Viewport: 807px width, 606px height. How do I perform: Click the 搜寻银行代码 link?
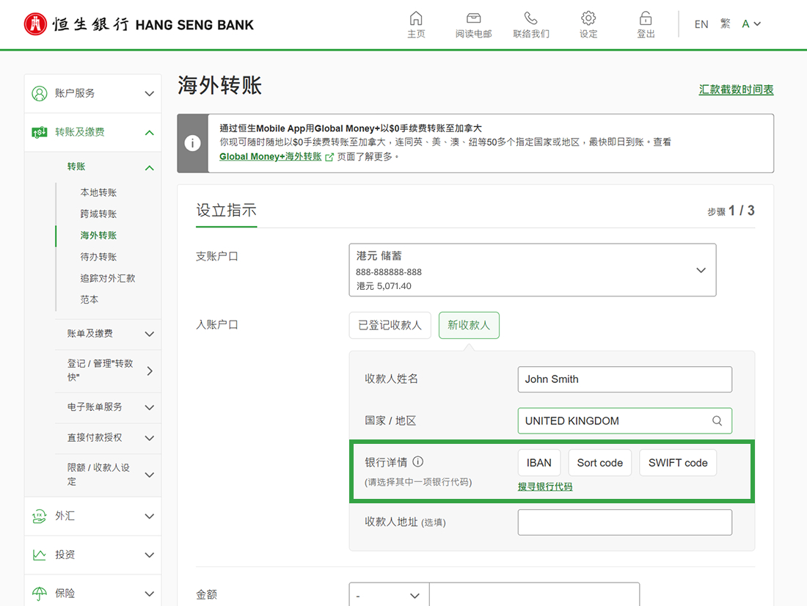[545, 486]
